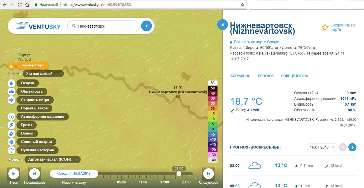Show the Волны layer

coord(27,133)
